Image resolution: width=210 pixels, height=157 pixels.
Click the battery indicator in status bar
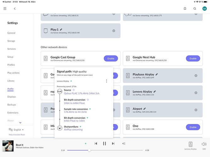point(206,2)
